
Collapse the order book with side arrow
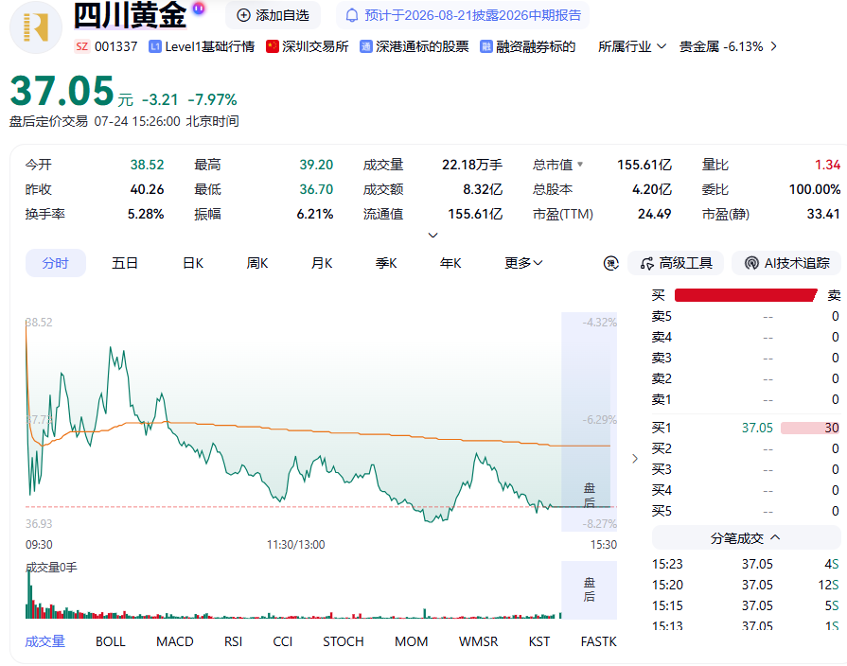635,459
